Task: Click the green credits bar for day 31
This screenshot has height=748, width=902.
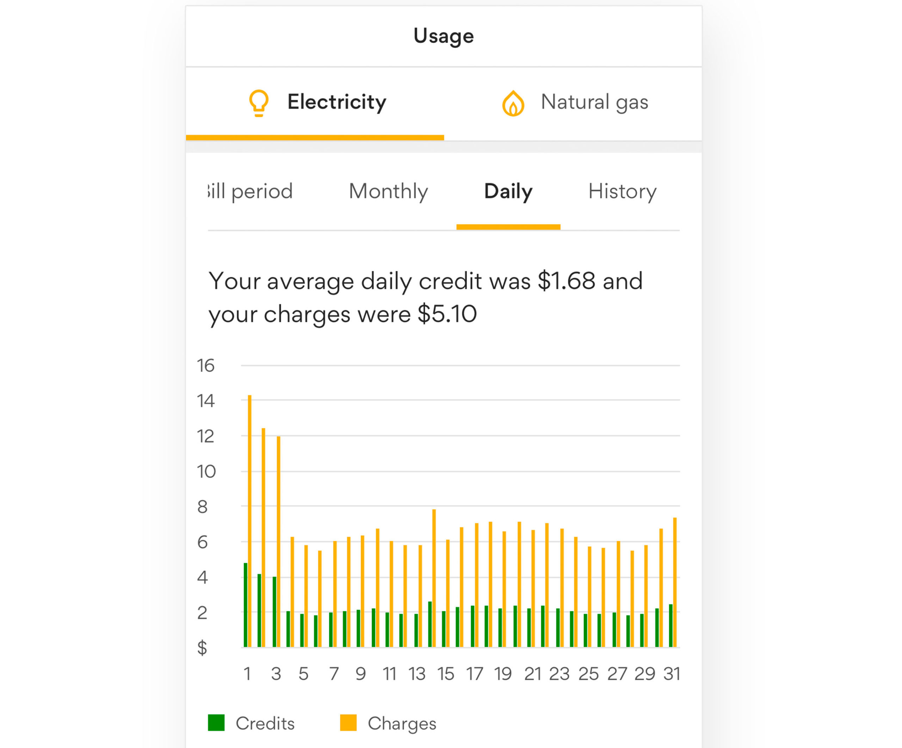Action: coord(671,626)
